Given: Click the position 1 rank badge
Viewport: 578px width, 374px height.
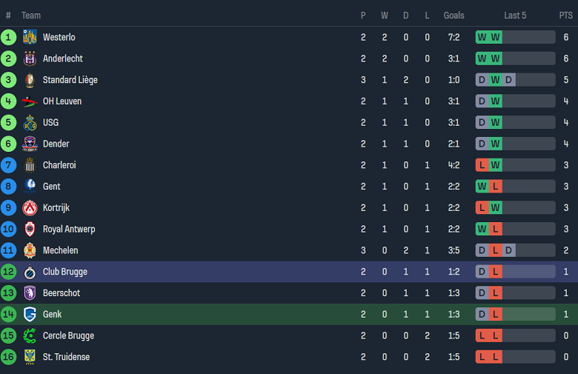Looking at the screenshot, I should [9, 37].
